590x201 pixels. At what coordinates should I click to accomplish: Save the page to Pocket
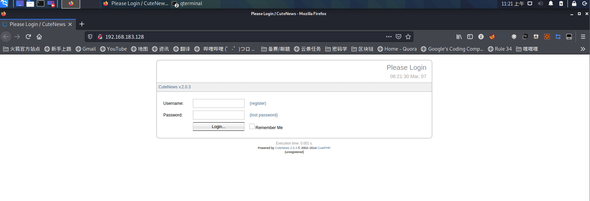(398, 37)
